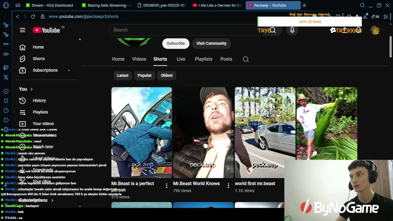This screenshot has height=221, width=393.
Task: Open the player icon in browser sidebar
Action: [x=6, y=91]
